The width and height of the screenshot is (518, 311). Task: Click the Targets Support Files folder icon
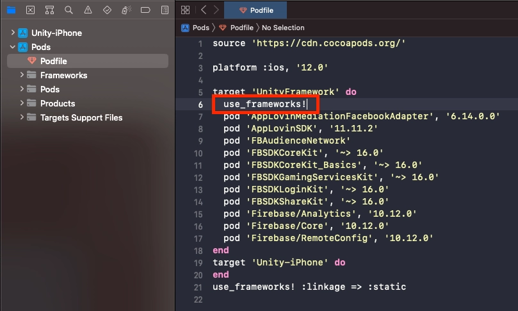point(31,117)
